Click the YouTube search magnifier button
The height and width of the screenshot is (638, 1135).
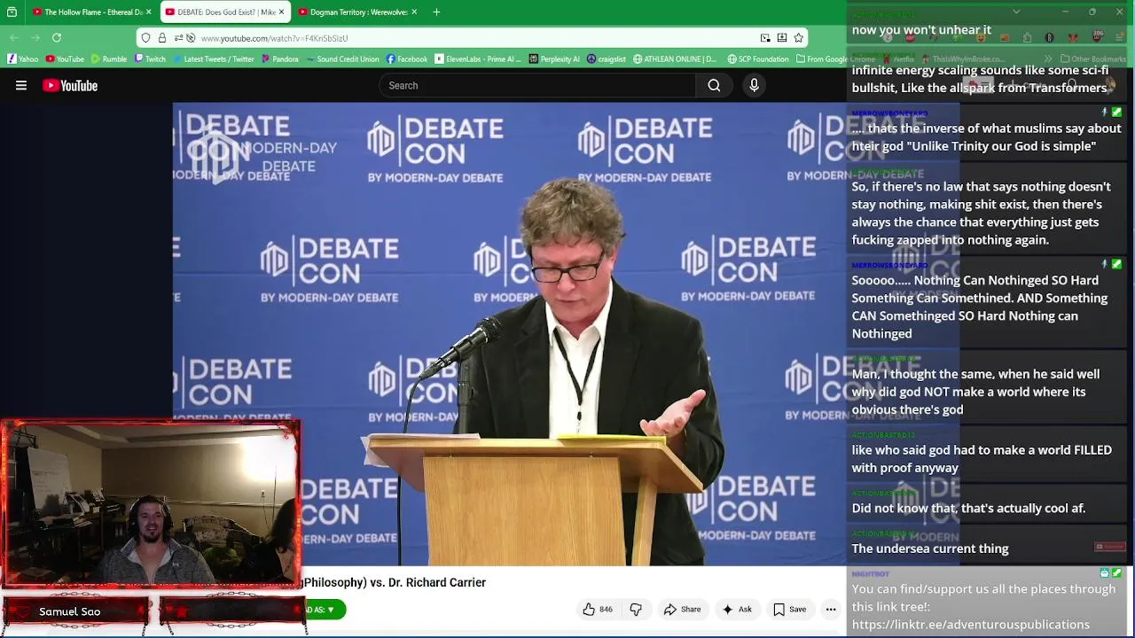714,86
